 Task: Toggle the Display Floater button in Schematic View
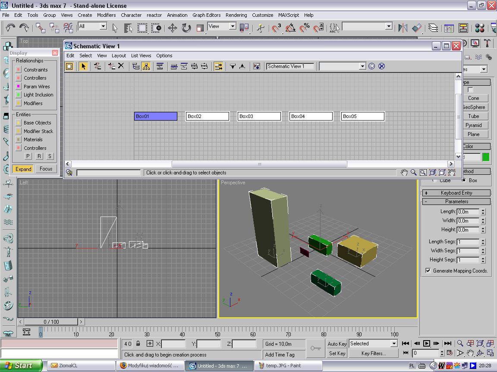click(69, 66)
